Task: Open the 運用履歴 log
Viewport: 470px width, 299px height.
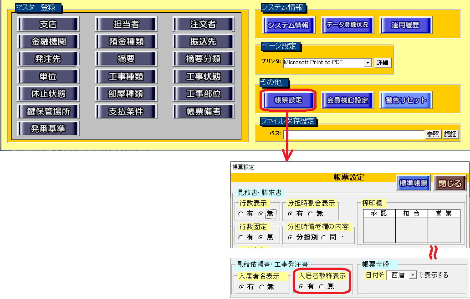Action: pyautogui.click(x=405, y=25)
